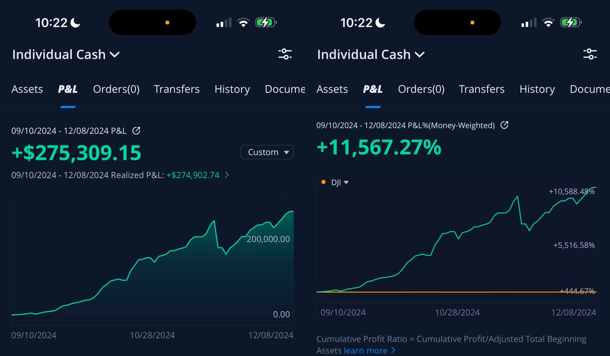
Task: Share icon beside Money-Weighted P&L% label
Action: 504,125
